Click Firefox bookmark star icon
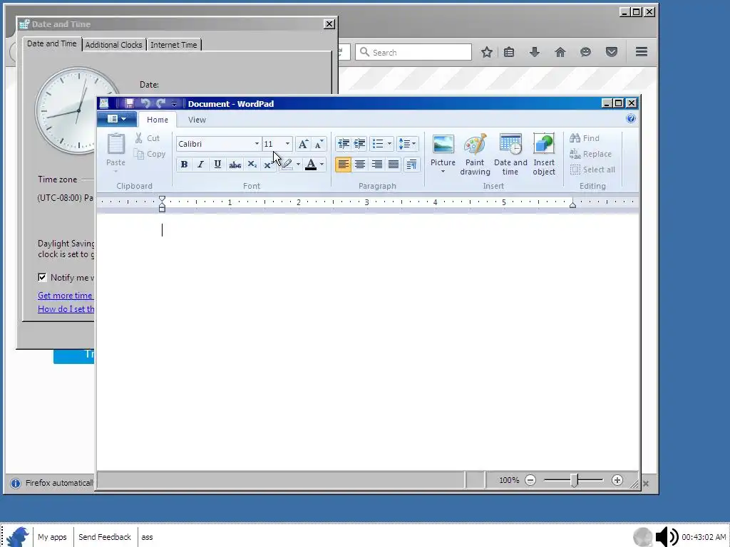 (486, 52)
